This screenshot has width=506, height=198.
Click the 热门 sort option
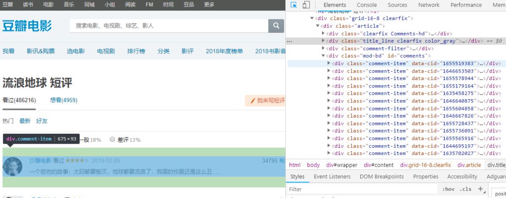pos(8,121)
